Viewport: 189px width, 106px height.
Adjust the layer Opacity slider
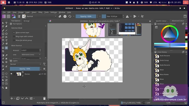[x=25, y=69]
